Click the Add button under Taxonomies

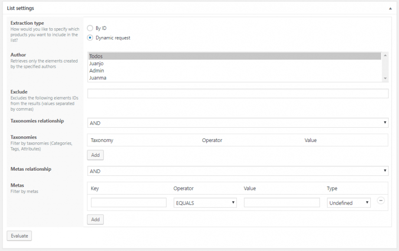click(x=95, y=155)
